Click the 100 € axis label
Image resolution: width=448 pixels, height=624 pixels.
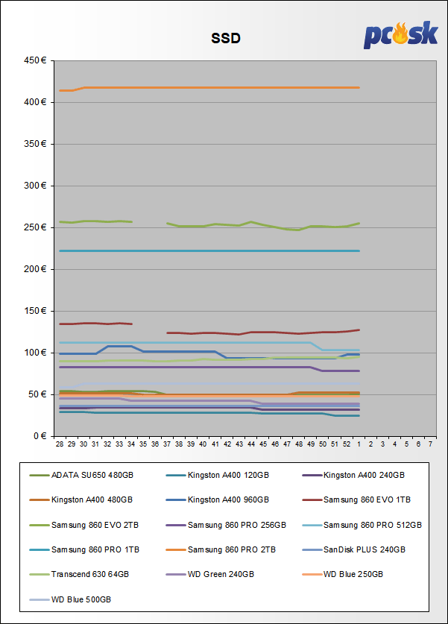tap(35, 353)
